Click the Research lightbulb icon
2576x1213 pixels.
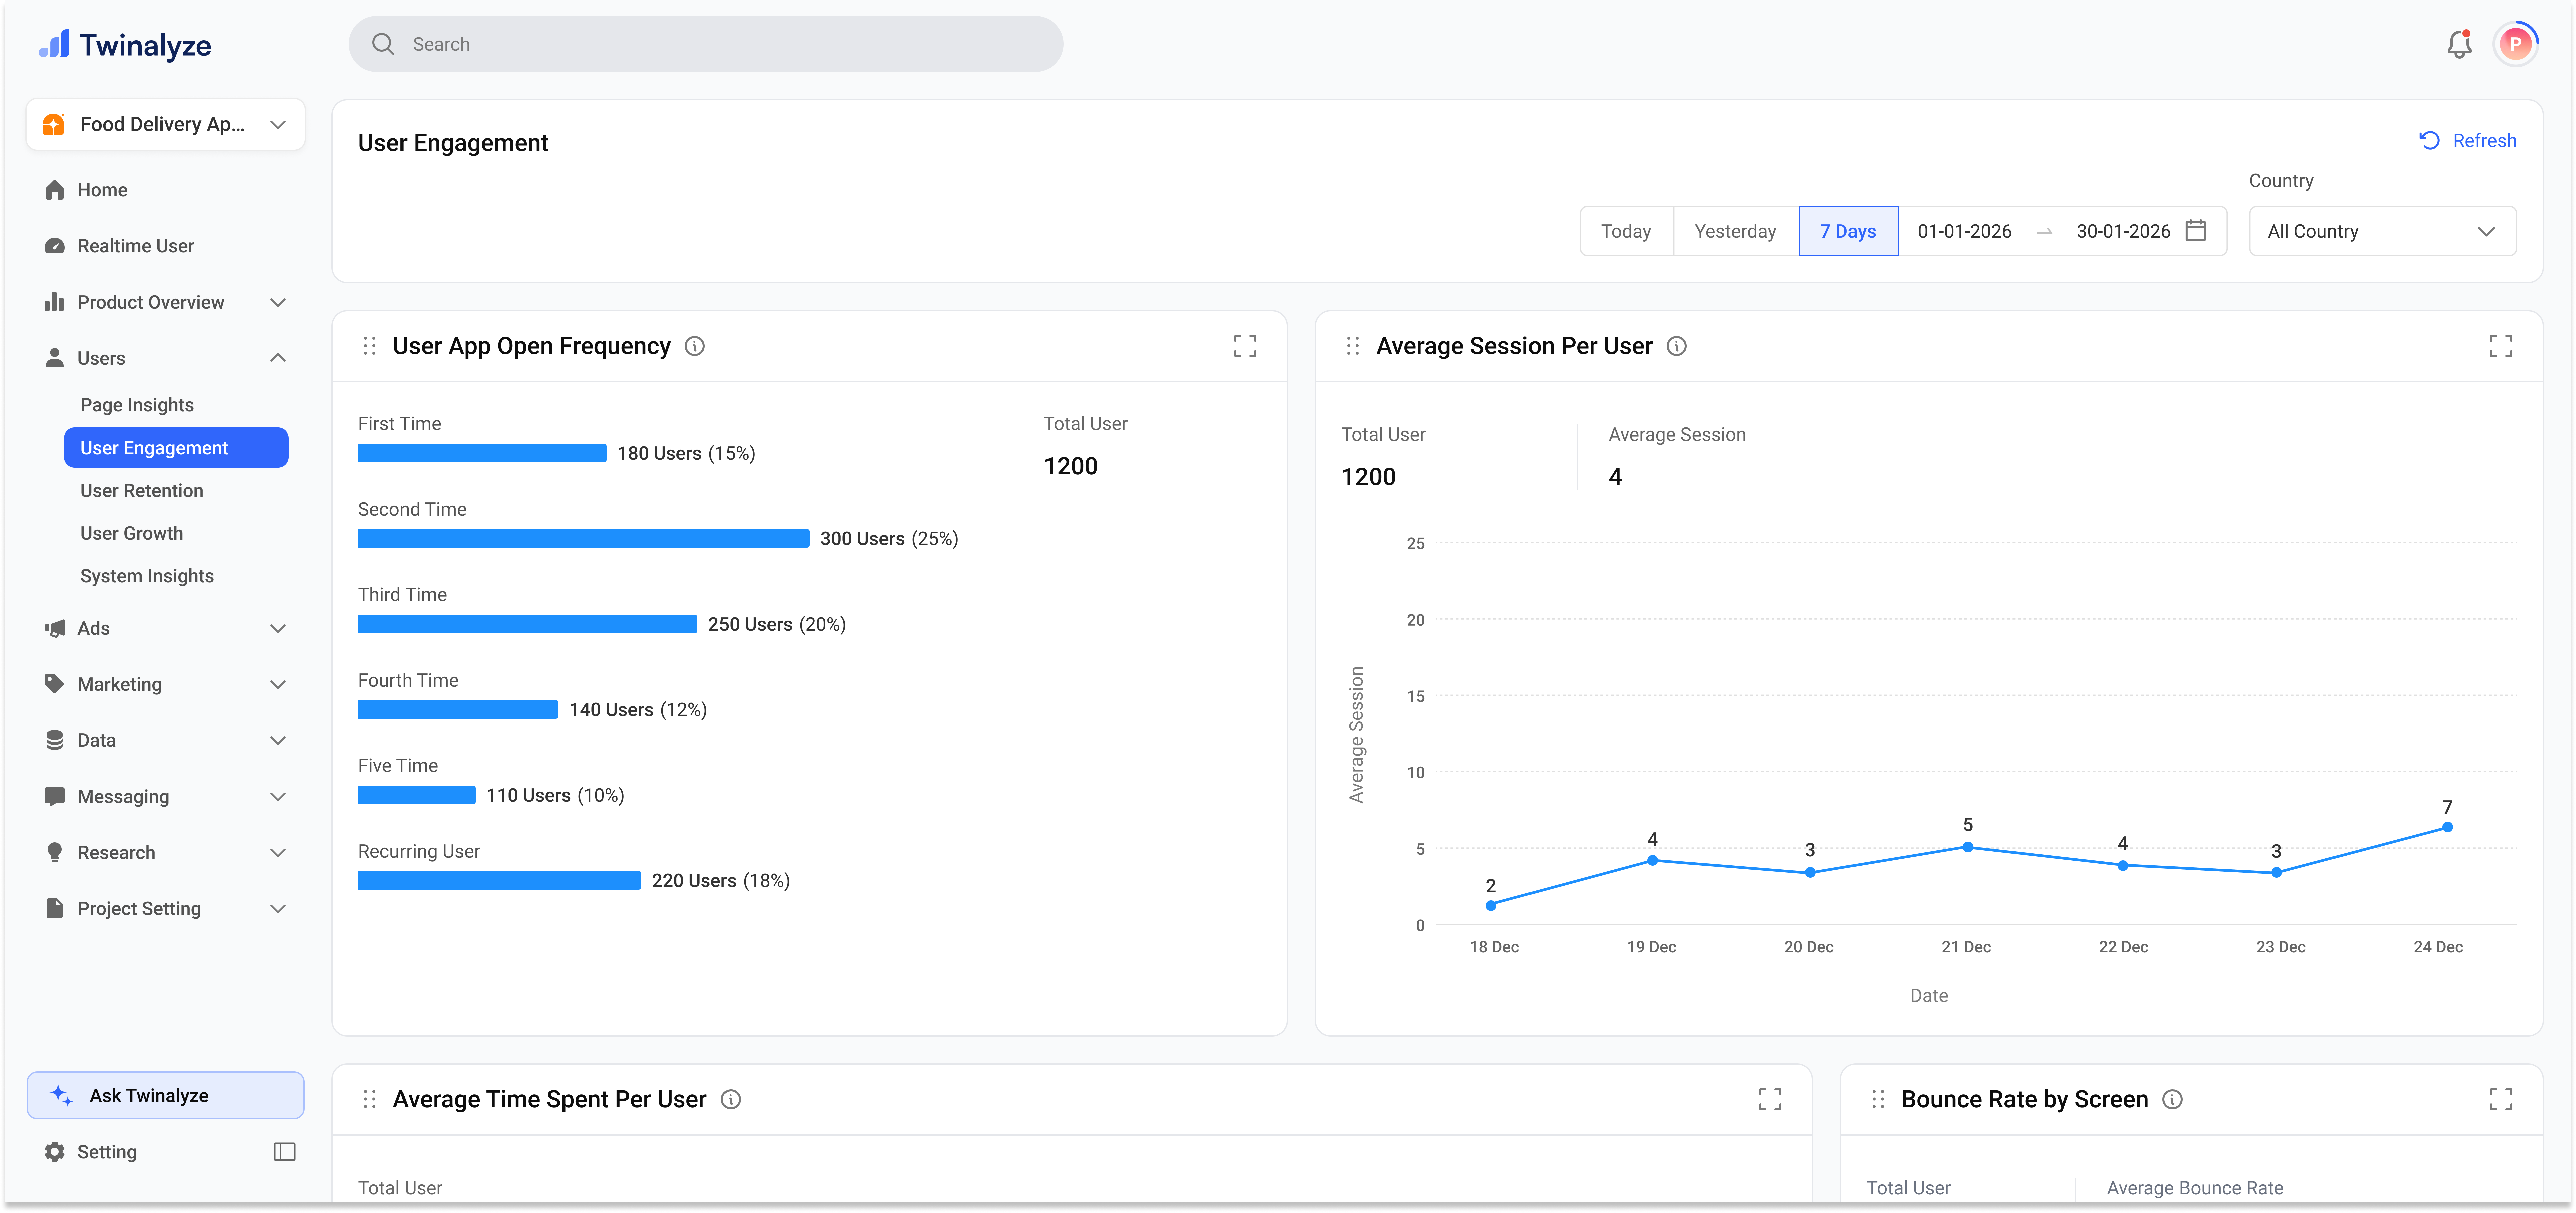coord(55,852)
